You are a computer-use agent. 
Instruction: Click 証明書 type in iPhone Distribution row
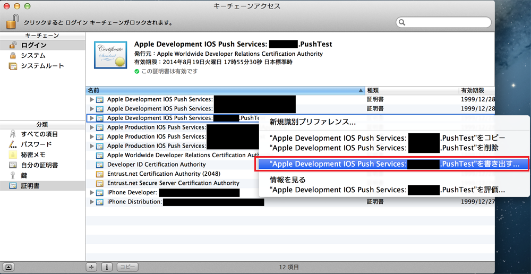coord(375,202)
